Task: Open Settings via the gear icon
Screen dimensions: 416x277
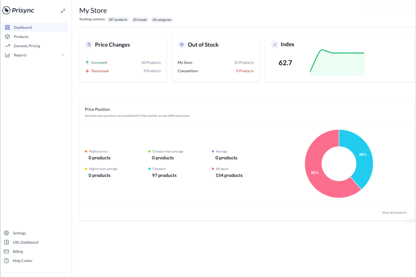Action: [6, 233]
